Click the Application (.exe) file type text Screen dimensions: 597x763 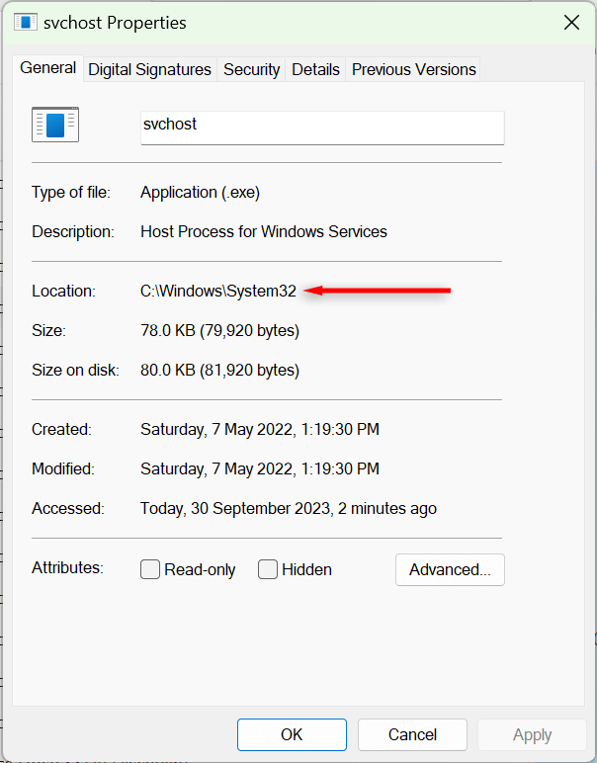(200, 192)
